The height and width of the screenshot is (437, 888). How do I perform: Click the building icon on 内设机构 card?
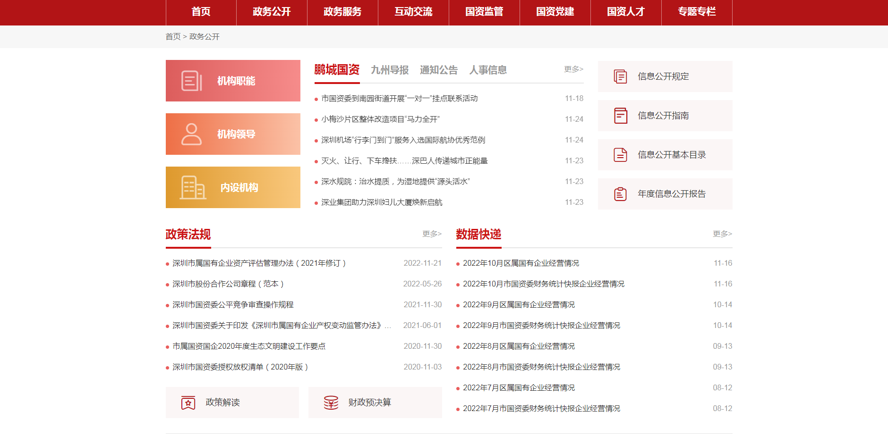pos(193,187)
